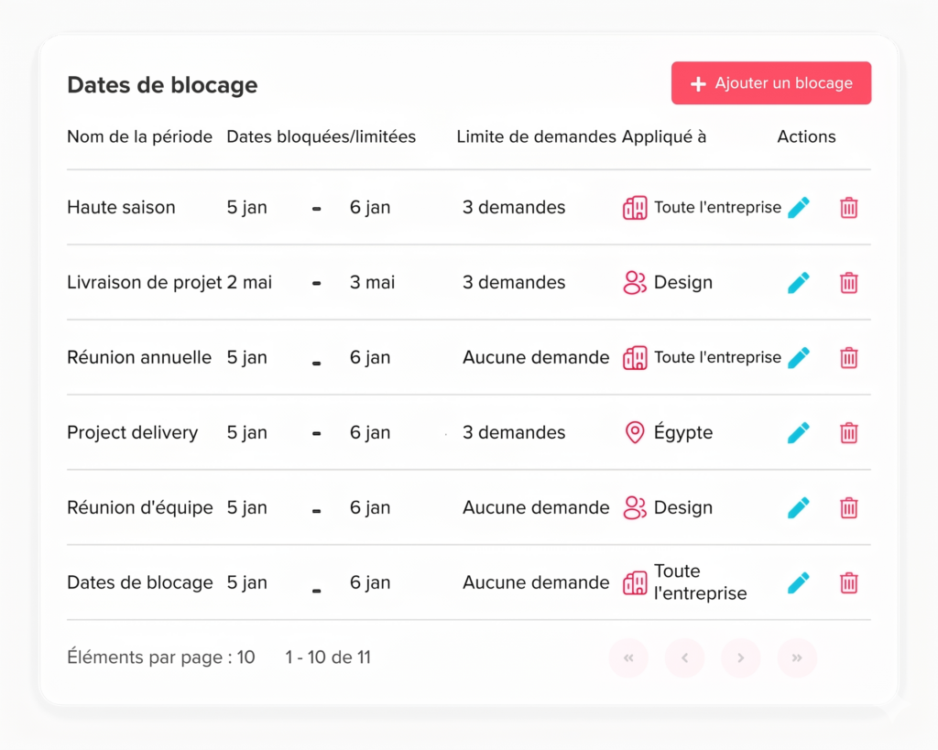Click company icon in Réunion annuelle row
Screen dimensions: 938x750
click(635, 358)
